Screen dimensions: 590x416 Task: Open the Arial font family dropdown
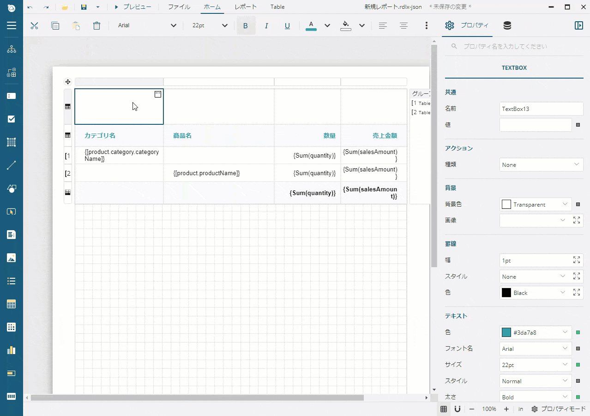(147, 25)
